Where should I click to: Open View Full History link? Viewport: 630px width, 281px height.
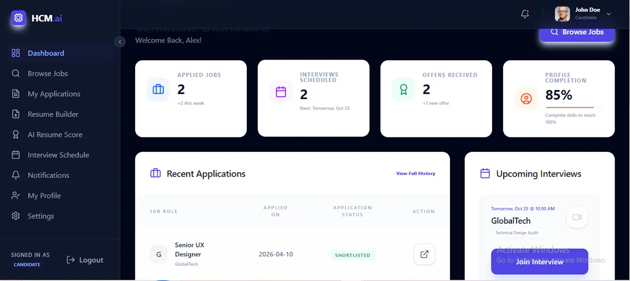pos(415,174)
